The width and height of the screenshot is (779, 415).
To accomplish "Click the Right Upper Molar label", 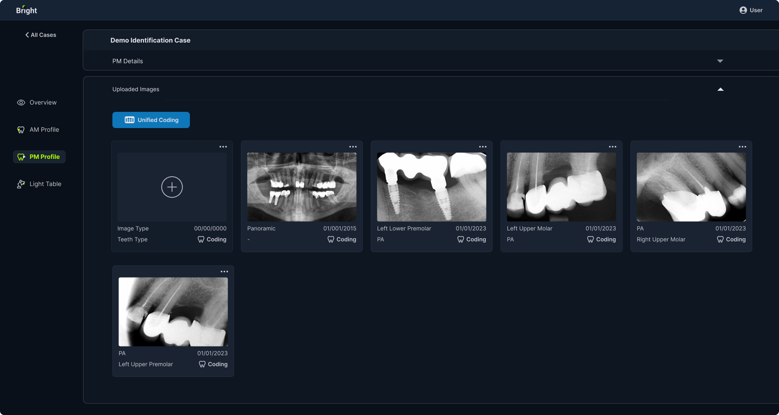I will point(661,240).
